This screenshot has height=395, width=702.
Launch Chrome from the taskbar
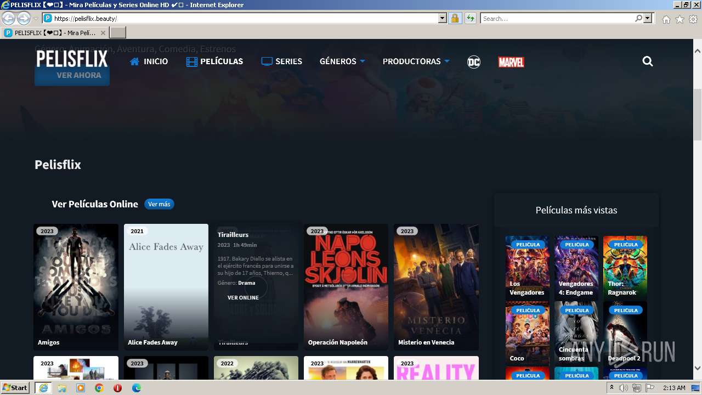click(99, 388)
